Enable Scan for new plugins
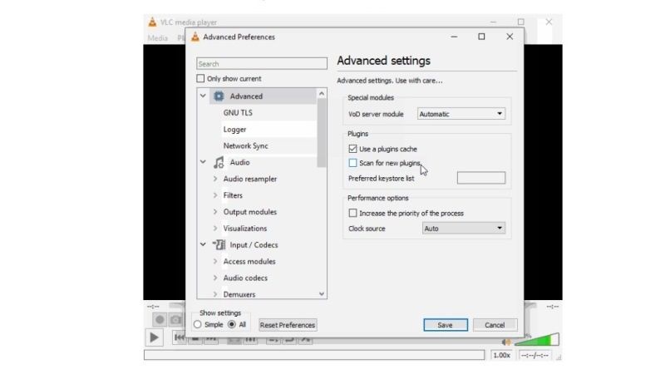 (x=352, y=163)
